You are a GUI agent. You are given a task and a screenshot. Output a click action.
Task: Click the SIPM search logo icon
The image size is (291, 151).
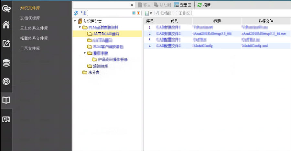tap(6, 8)
